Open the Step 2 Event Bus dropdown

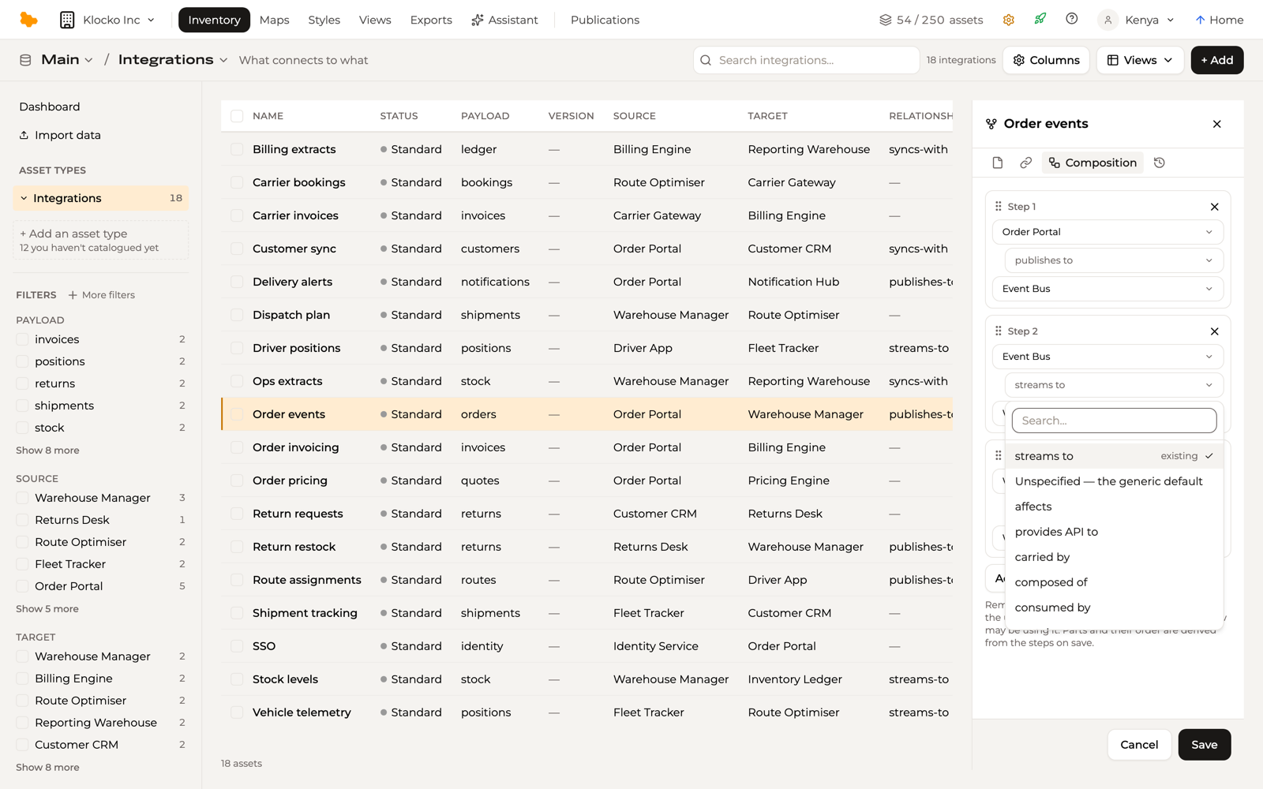pyautogui.click(x=1107, y=357)
